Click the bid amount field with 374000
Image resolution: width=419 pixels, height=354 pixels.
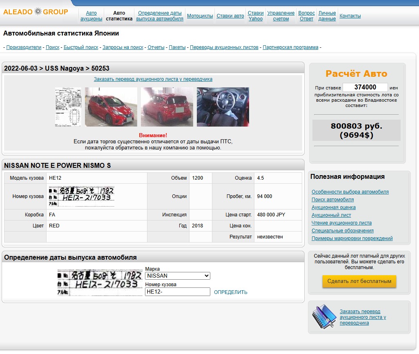click(365, 87)
